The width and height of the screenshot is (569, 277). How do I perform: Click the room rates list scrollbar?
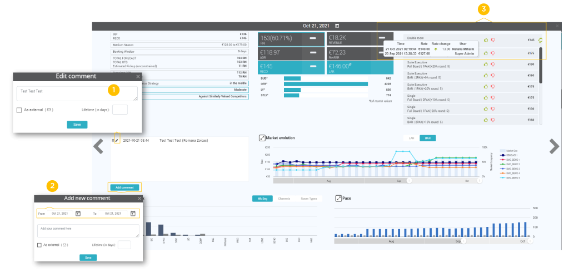coord(541,65)
